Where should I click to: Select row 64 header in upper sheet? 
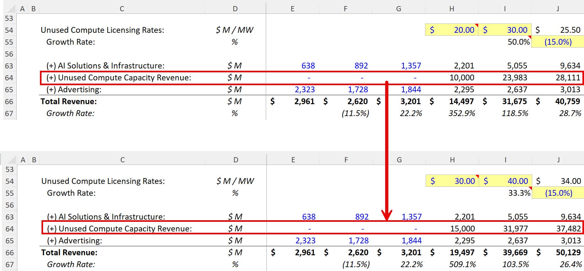pos(9,77)
